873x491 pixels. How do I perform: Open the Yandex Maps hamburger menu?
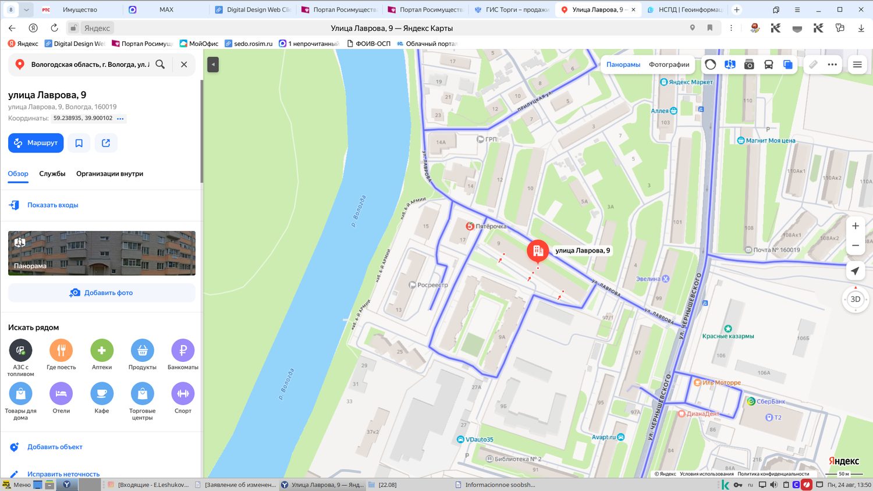point(857,65)
